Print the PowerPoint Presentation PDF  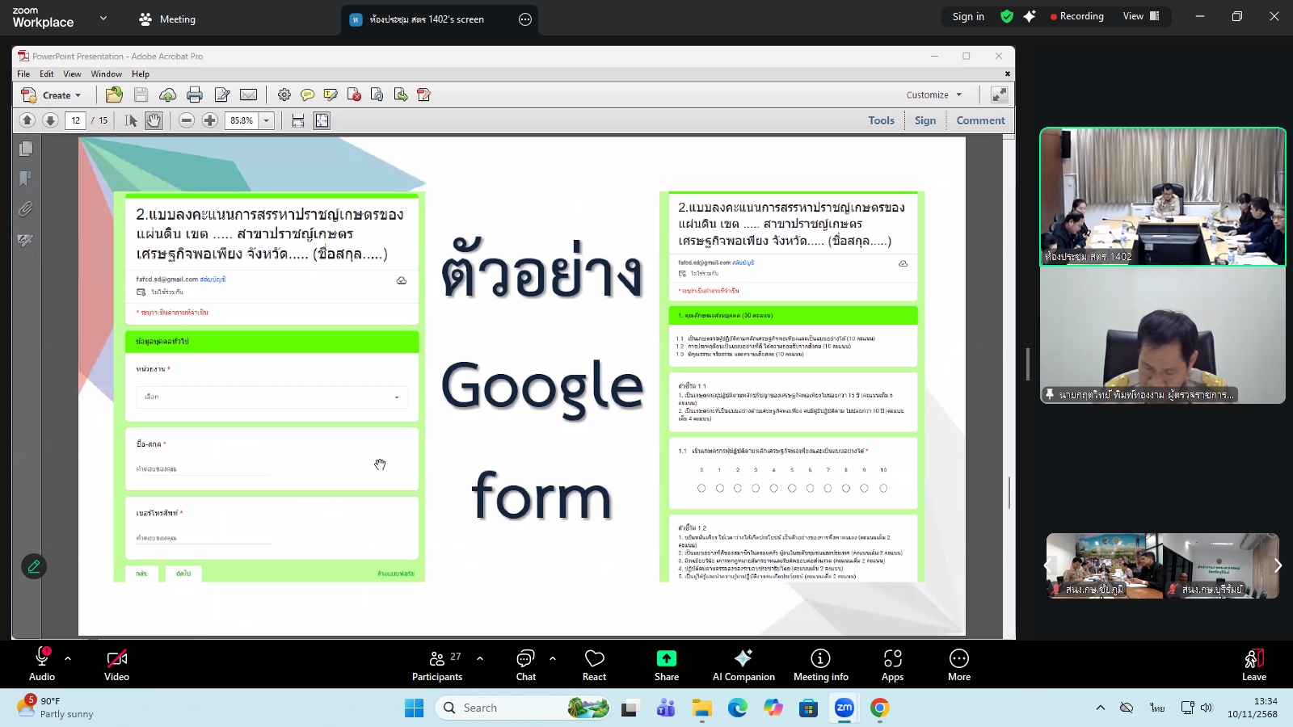point(195,95)
